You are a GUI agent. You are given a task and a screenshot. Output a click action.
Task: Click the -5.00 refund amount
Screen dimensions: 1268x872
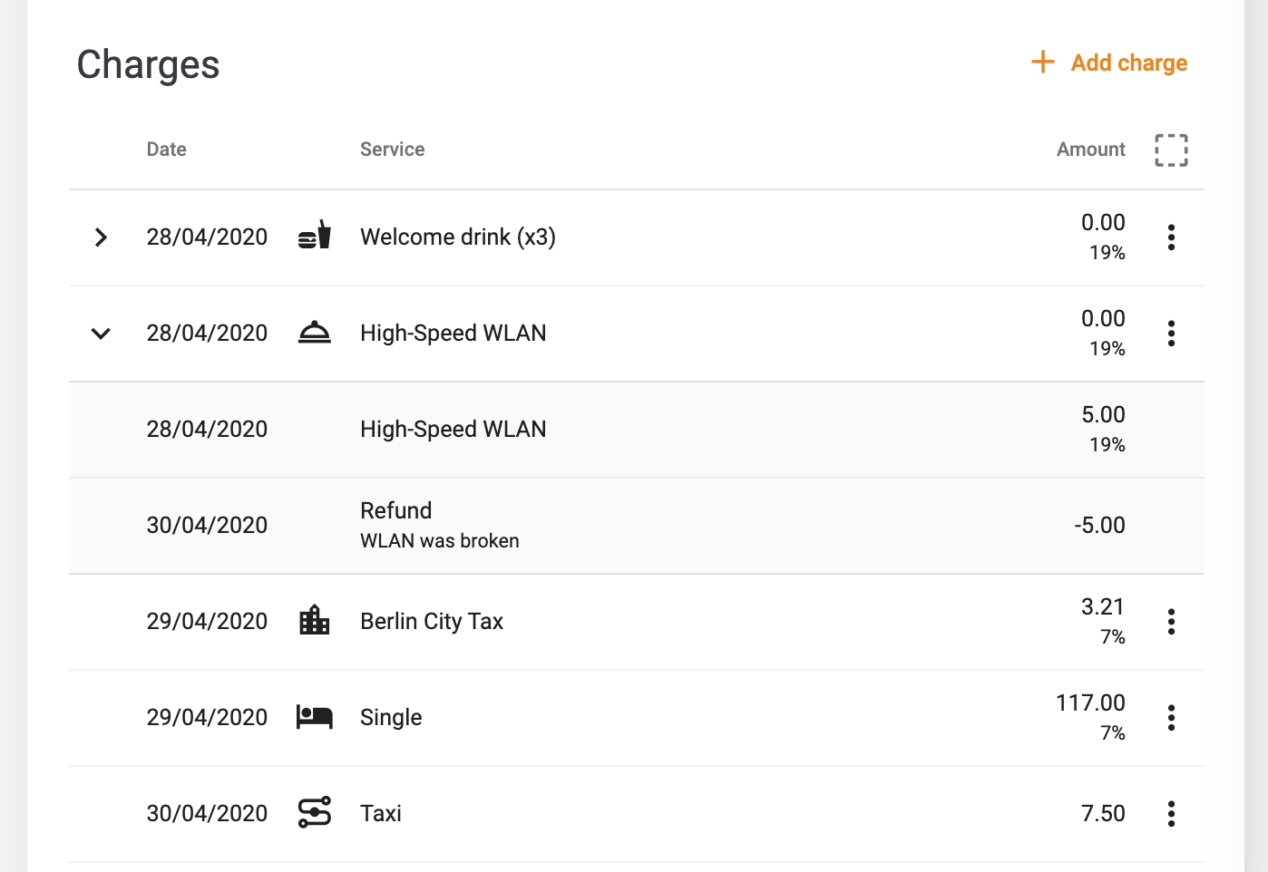point(1099,526)
